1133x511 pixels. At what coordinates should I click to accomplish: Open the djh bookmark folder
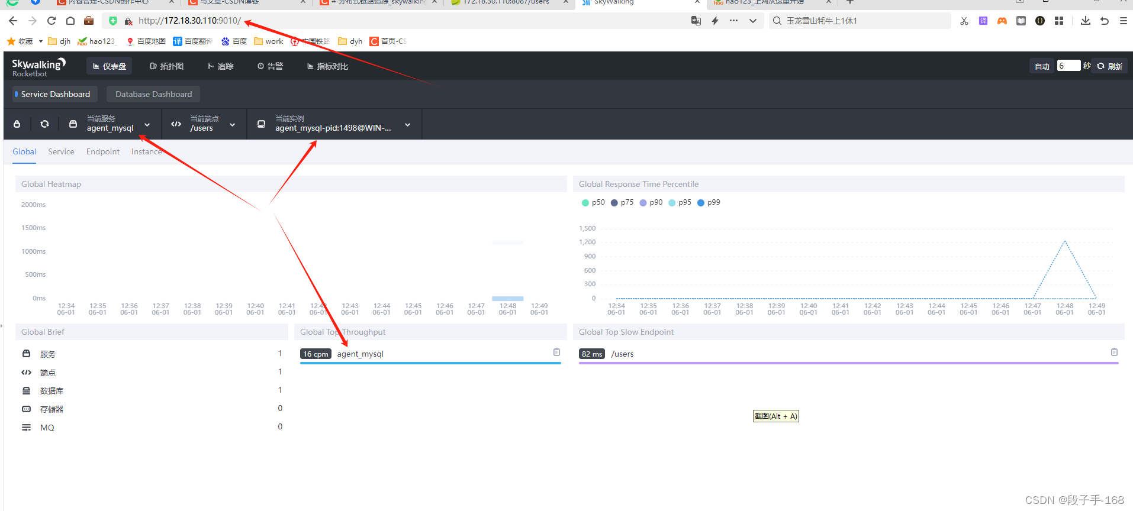coord(59,41)
